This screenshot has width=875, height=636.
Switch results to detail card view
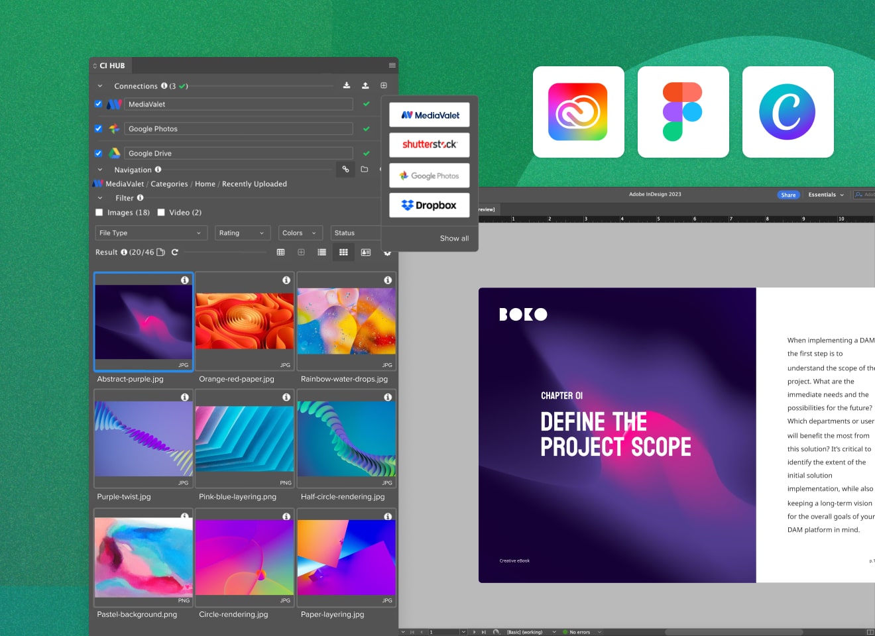[365, 252]
